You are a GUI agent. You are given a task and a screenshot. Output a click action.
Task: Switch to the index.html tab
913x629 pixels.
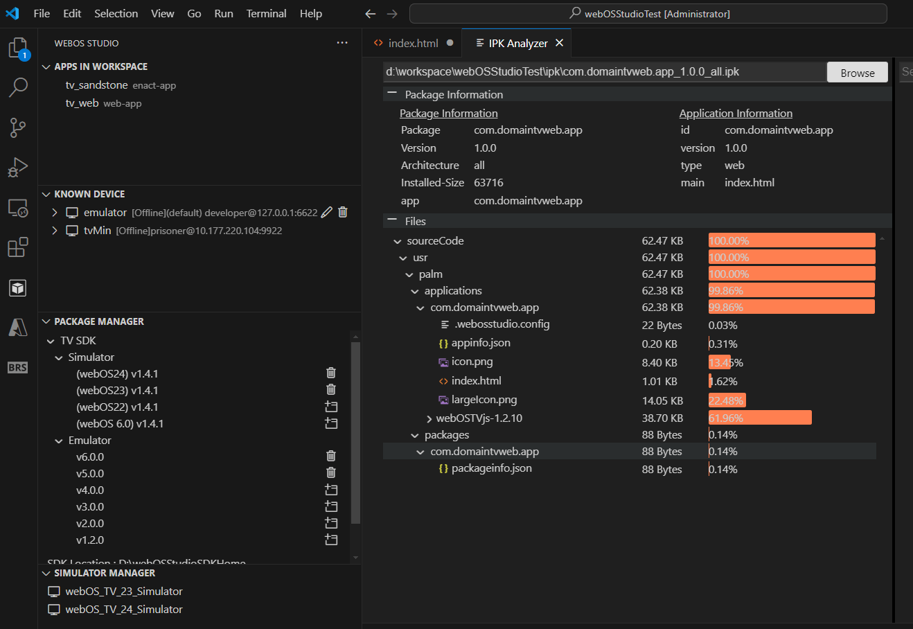pos(412,43)
